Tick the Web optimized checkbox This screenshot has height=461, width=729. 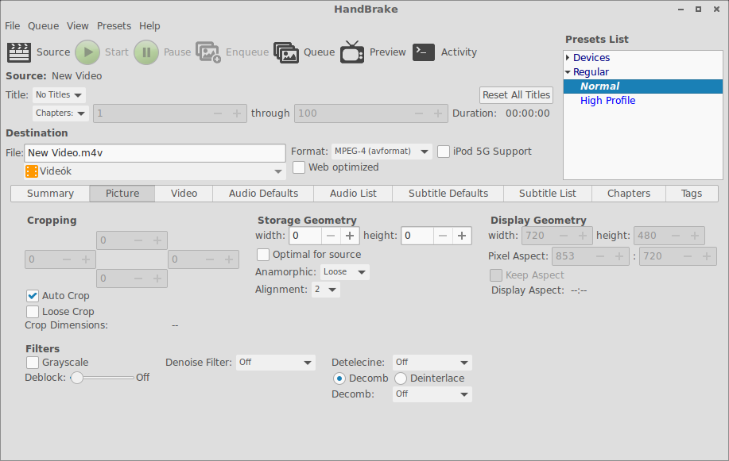coord(299,167)
